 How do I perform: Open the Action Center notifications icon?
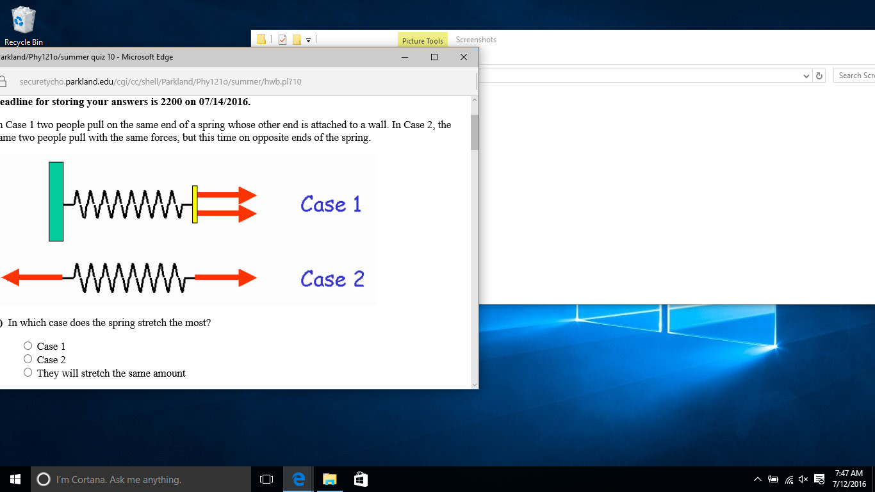pyautogui.click(x=819, y=479)
